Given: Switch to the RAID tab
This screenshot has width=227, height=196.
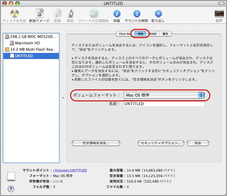Looking at the screenshot, I should coord(153,34).
